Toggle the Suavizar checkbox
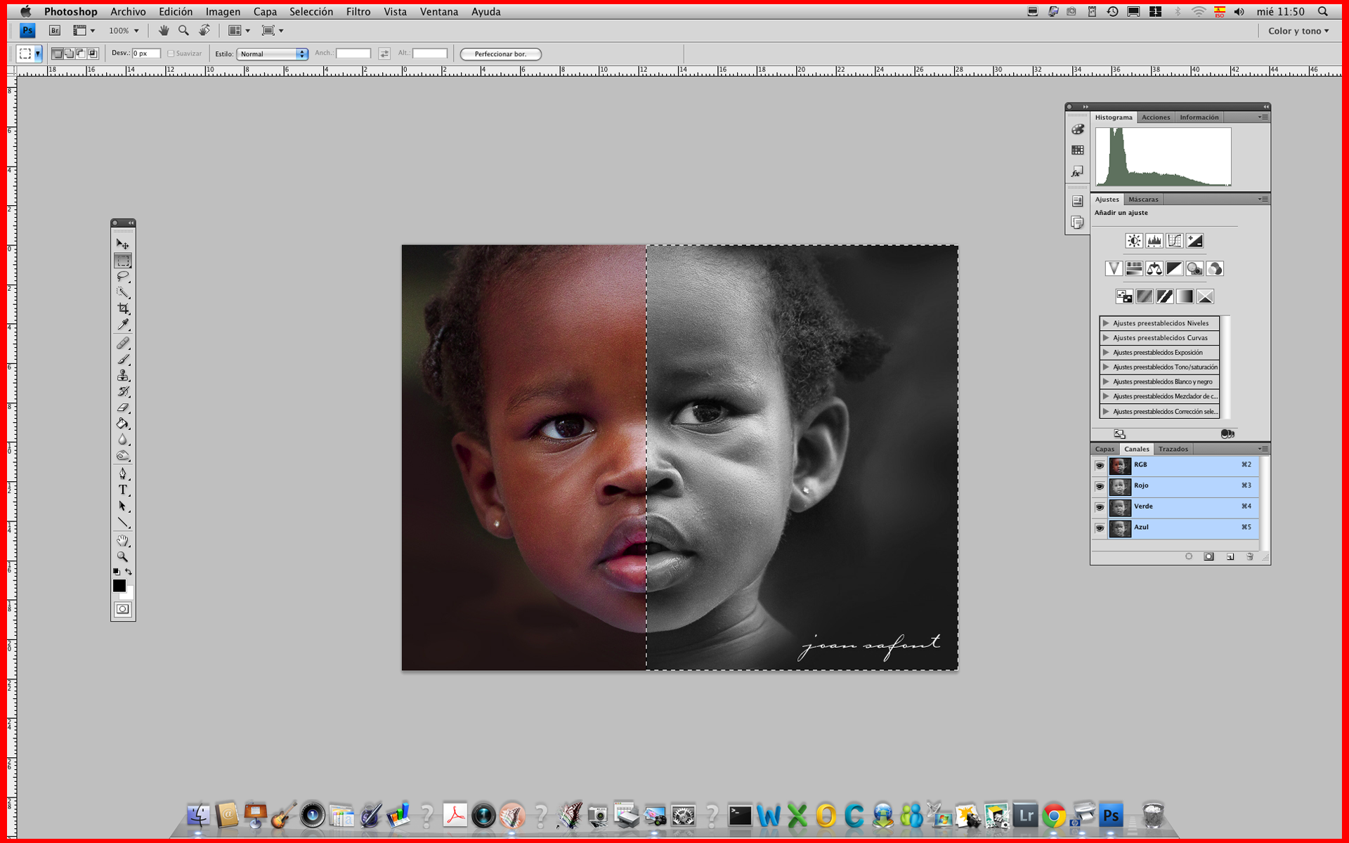The image size is (1349, 843). 171,53
